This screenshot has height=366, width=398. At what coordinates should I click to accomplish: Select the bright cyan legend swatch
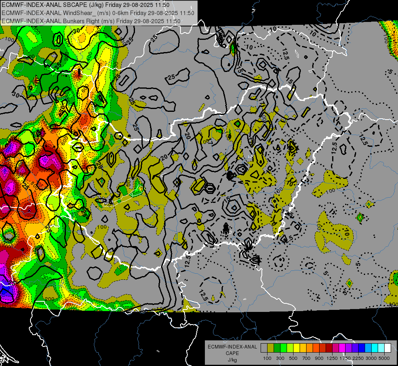coord(375,348)
